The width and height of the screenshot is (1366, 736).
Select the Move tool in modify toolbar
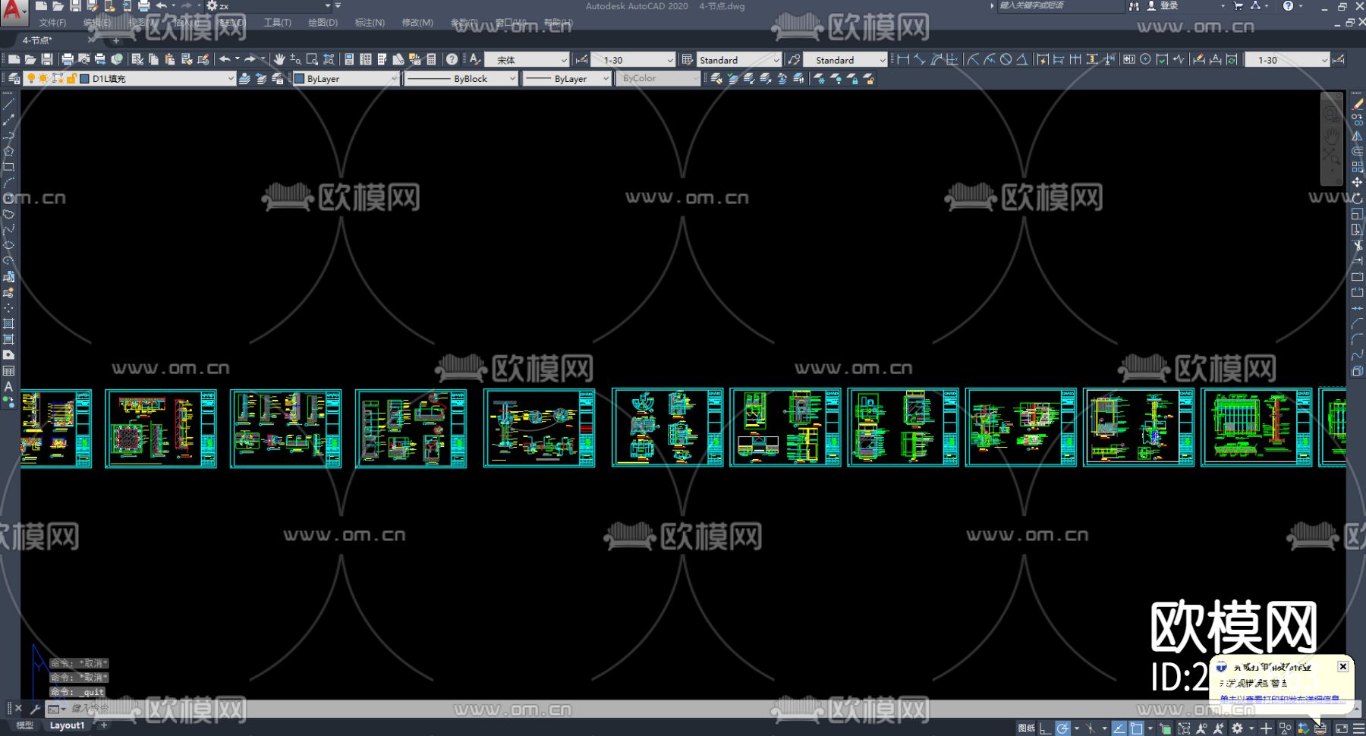click(x=1357, y=183)
